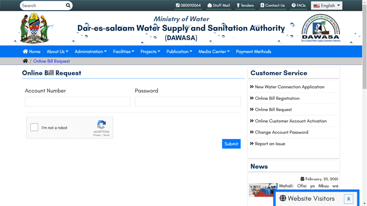Open Online Customer Account Activation
The width and height of the screenshot is (367, 206).
(291, 121)
